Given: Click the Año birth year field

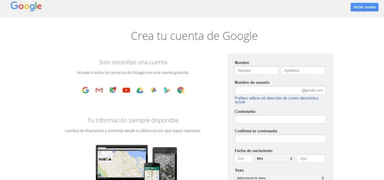Looking at the screenshot, I should click(x=311, y=159).
